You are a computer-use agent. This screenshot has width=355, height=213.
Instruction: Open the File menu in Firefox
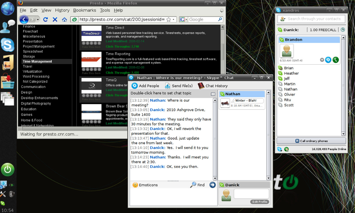[x=23, y=10]
